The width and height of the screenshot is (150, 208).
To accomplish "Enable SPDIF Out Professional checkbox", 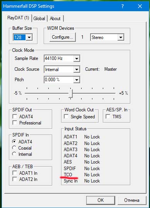I will click(x=15, y=123).
